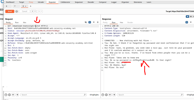The image size is (194, 100).
Task: Switch to the Target tab
Action: point(22,2)
